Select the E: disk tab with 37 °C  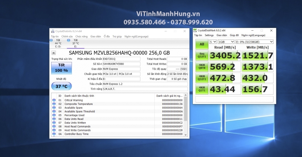[x=75, y=43]
